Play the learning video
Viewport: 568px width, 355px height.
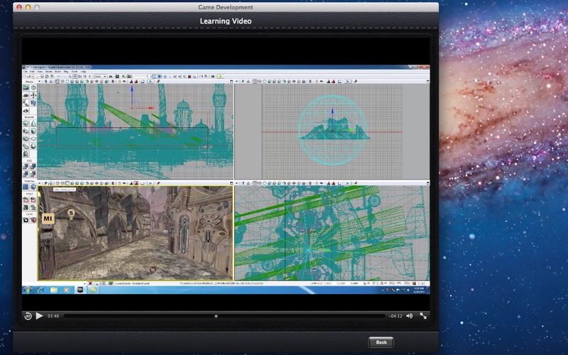tap(40, 316)
